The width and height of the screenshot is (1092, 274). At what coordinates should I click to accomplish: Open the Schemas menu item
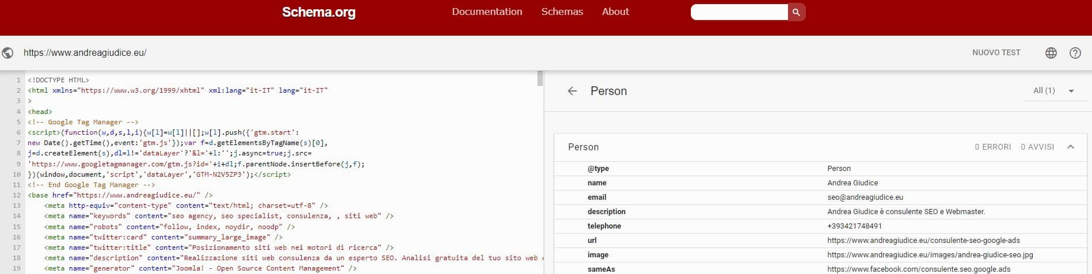pyautogui.click(x=562, y=12)
